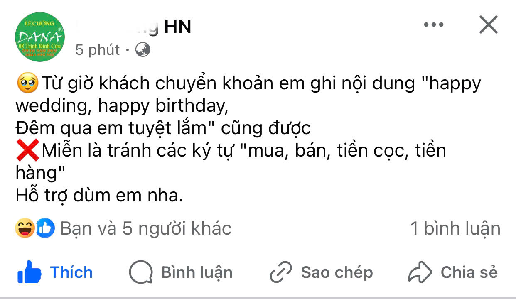Click the globe public audience icon
Screen dimensions: 516x299
click(143, 50)
